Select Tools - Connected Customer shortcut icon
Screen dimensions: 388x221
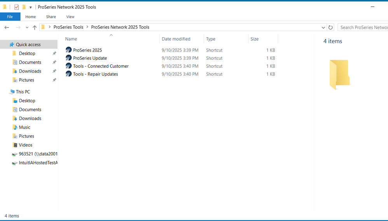(x=68, y=66)
